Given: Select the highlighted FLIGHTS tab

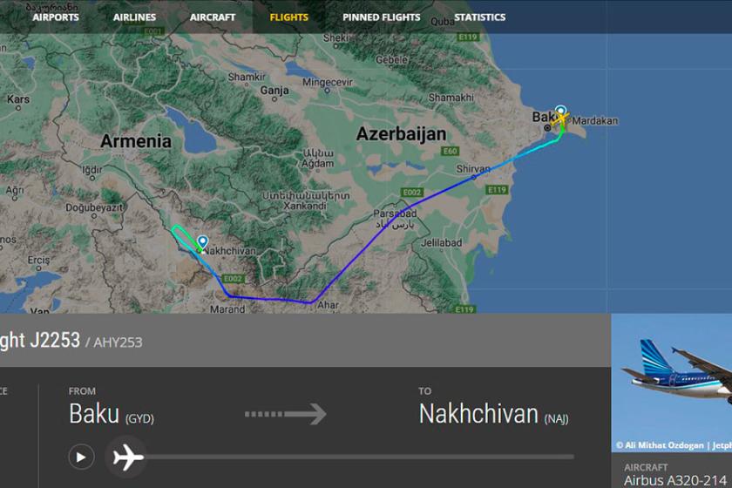Looking at the screenshot, I should (x=289, y=17).
